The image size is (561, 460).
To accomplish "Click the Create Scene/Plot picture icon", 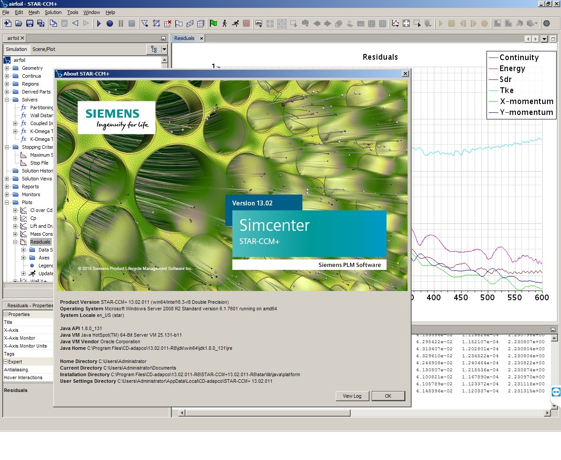I will (x=259, y=23).
